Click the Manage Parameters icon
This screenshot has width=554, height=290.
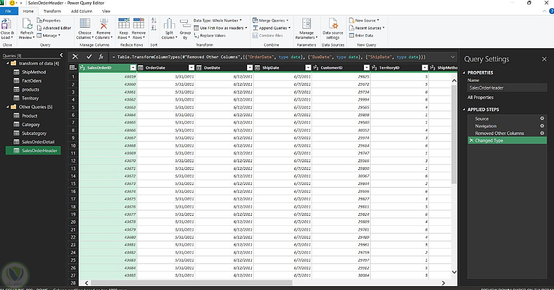tap(306, 24)
